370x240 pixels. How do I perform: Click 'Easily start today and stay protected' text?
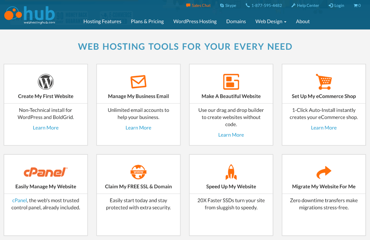(139, 204)
